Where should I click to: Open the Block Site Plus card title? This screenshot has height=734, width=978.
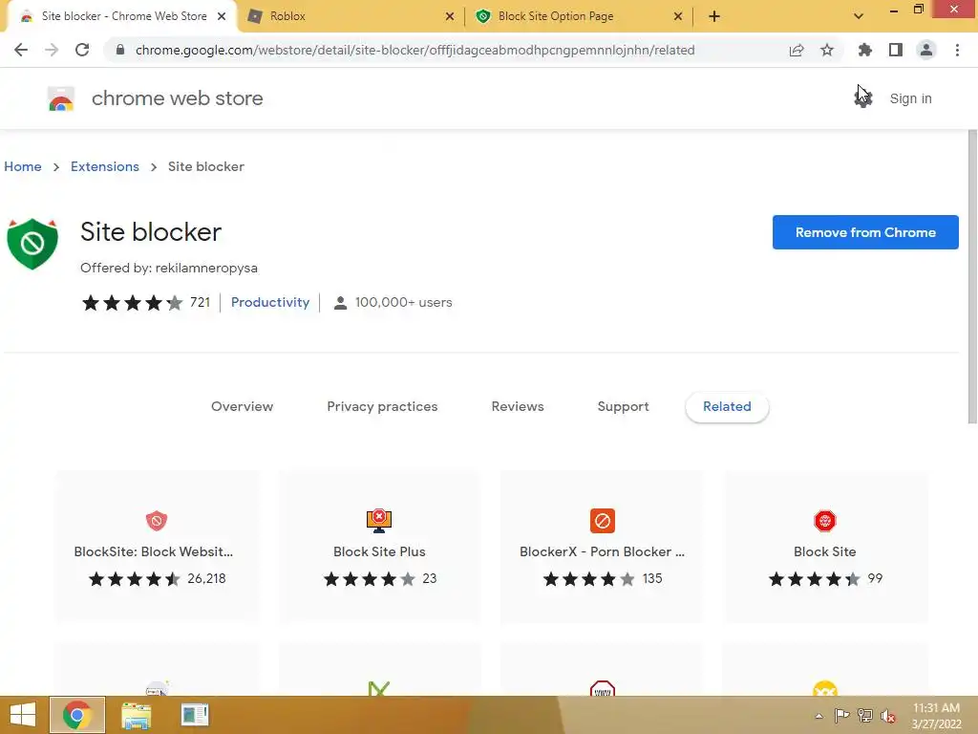pyautogui.click(x=379, y=551)
